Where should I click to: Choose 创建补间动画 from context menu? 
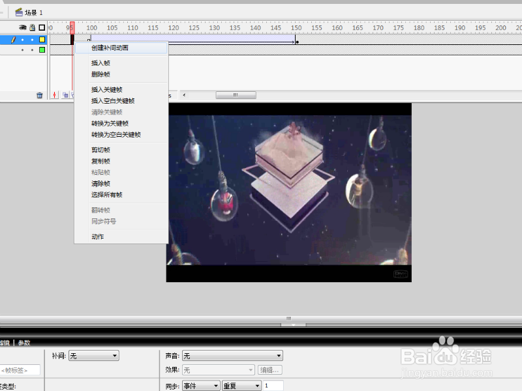[121, 48]
